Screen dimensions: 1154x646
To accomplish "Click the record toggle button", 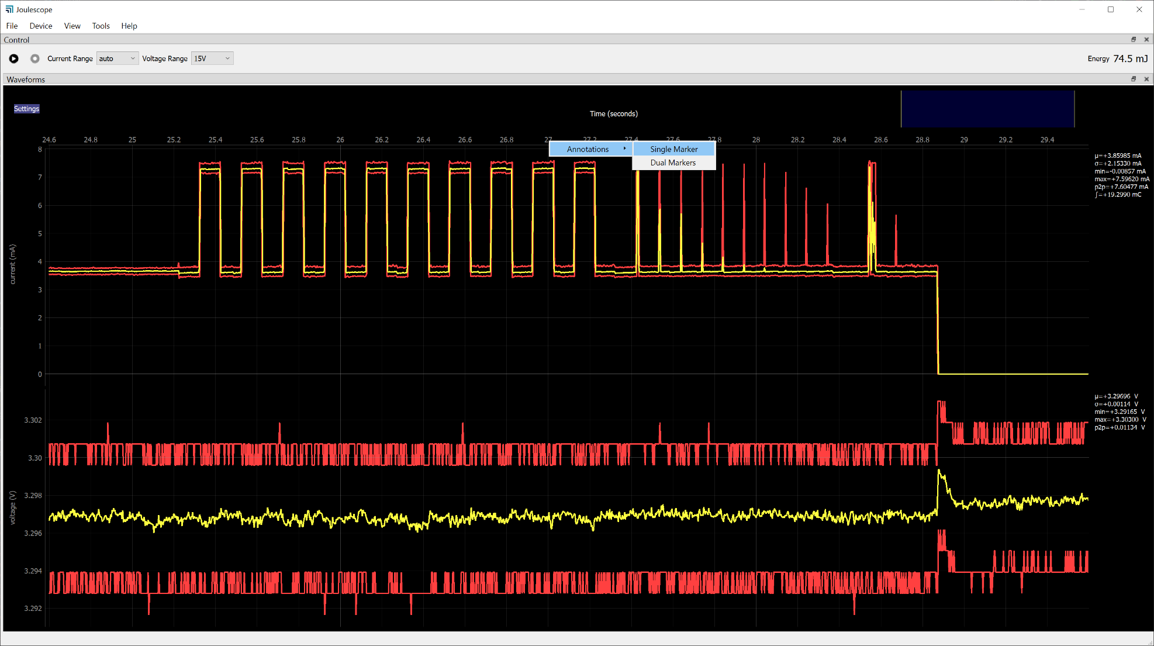I will 35,58.
